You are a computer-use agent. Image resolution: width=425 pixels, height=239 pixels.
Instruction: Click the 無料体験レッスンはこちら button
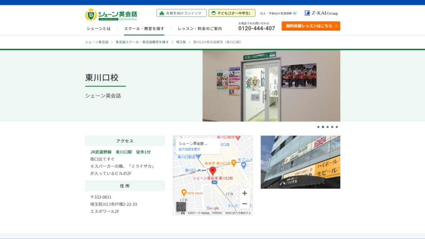(311, 26)
